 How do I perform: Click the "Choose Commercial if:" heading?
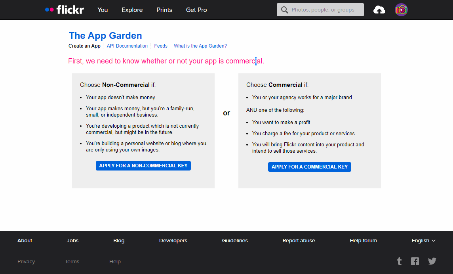[x=277, y=85]
